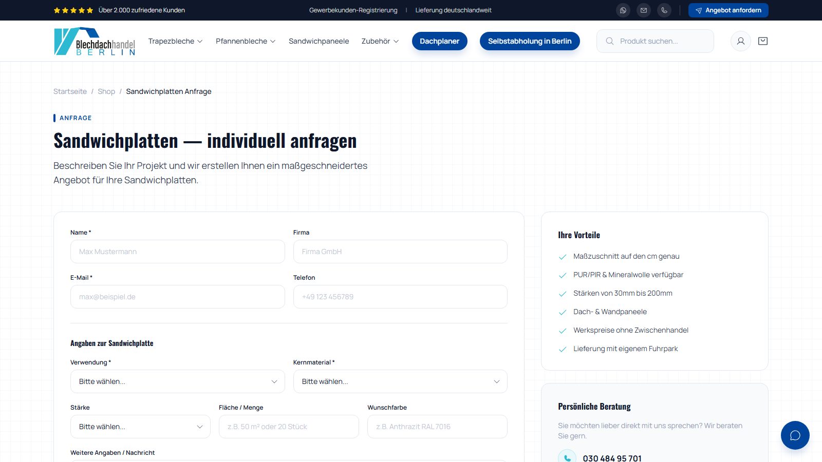Image resolution: width=822 pixels, height=462 pixels.
Task: Click the email envelope icon in top bar
Action: point(644,10)
